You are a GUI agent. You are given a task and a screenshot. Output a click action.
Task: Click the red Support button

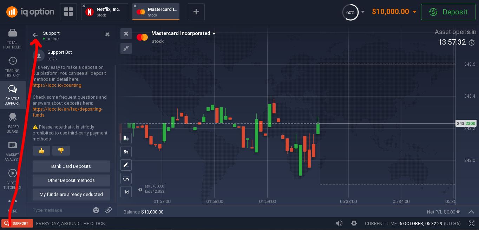(x=17, y=223)
